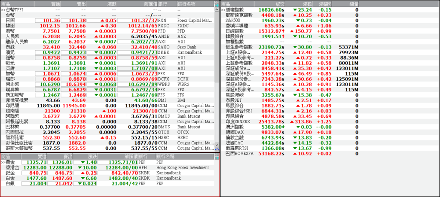The image size is (440, 197).
Task: Click metals panel 銀行名稱 column header
Action: point(185,157)
